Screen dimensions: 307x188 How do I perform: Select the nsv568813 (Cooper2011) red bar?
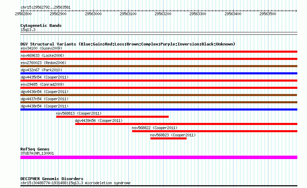point(112,117)
